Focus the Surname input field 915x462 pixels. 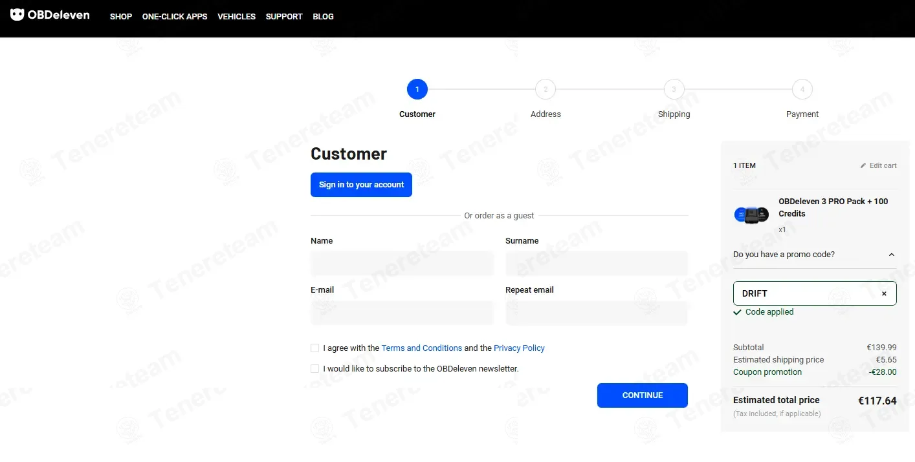[597, 264]
